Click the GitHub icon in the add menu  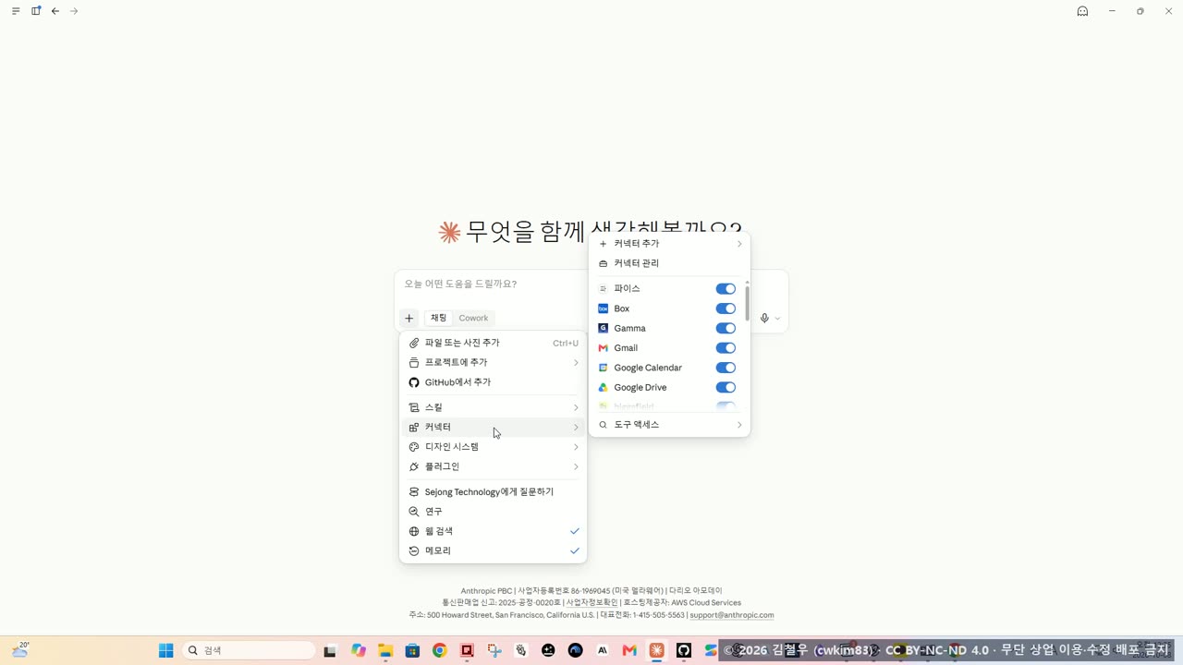click(x=414, y=382)
